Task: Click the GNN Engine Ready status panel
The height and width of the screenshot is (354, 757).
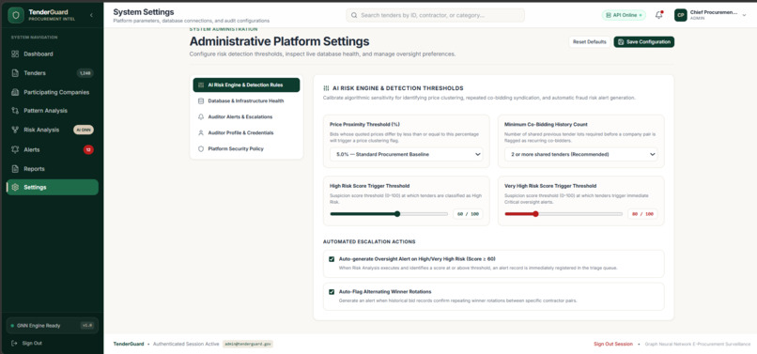Action: click(x=53, y=326)
